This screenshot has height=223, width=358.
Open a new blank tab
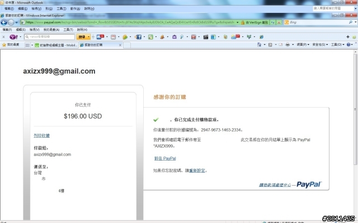(127, 45)
